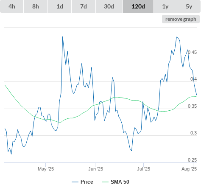Click the Jul '25 axis label
This screenshot has height=193, width=201.
click(143, 169)
